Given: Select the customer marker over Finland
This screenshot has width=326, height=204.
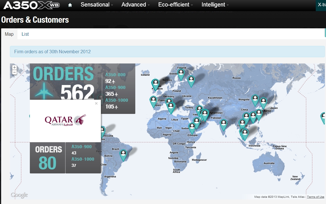Looking at the screenshot, I should [181, 75].
